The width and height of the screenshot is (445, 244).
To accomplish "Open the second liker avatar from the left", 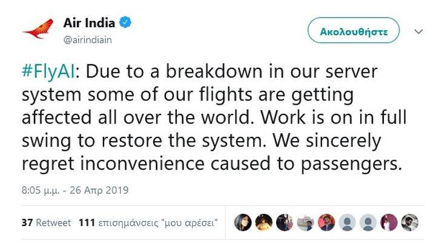I will click(x=264, y=222).
